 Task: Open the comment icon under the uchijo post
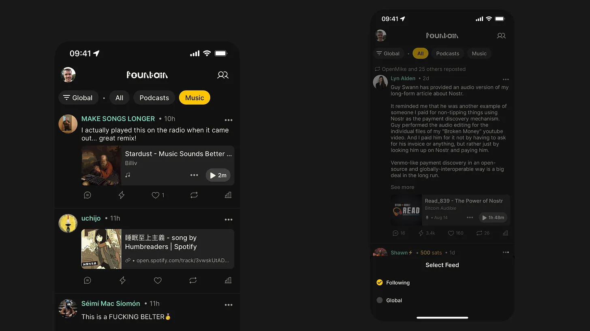point(88,280)
